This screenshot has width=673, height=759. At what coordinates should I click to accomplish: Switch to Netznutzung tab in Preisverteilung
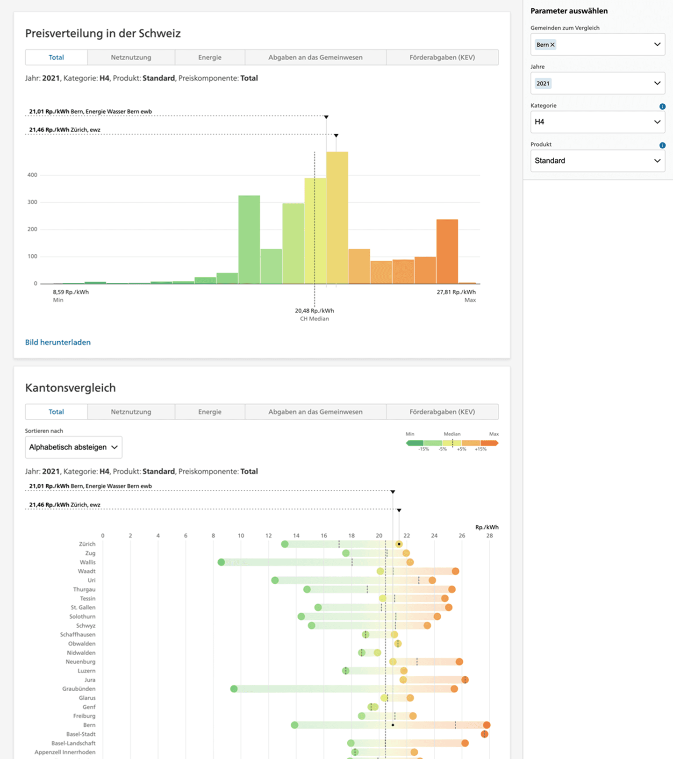pyautogui.click(x=131, y=57)
